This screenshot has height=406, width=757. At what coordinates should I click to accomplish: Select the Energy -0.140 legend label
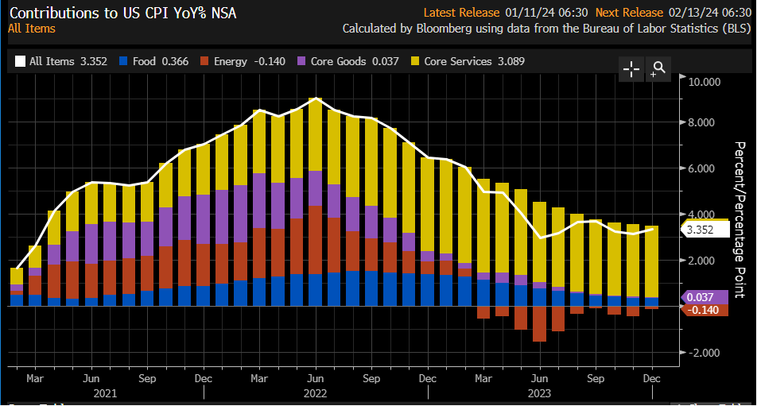point(250,61)
